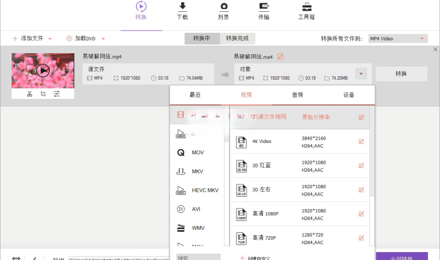Expand the 添加文件 dropdown arrow
Screen dimensions: 440x260
coord(50,39)
